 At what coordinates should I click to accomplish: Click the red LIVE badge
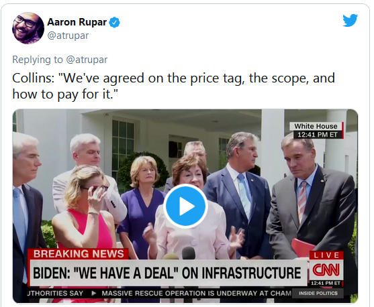pos(326,255)
